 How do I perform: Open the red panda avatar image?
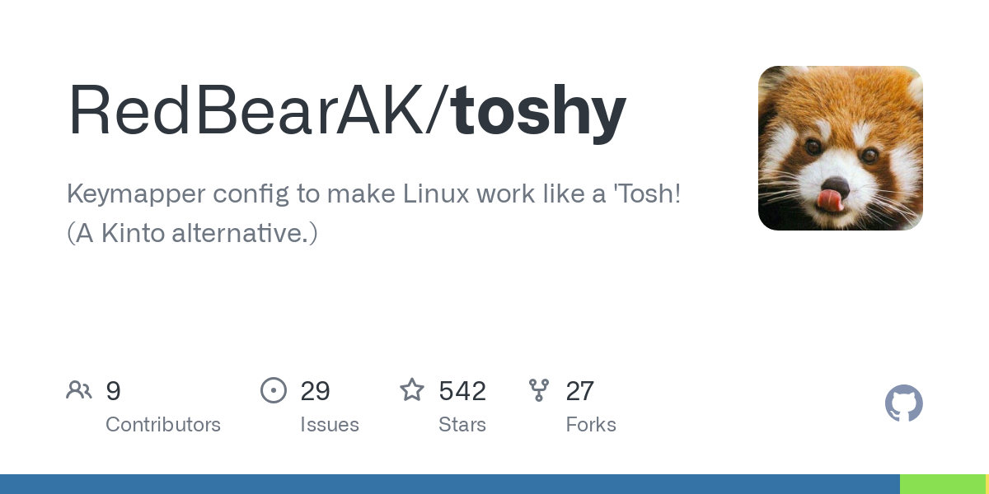(x=841, y=148)
